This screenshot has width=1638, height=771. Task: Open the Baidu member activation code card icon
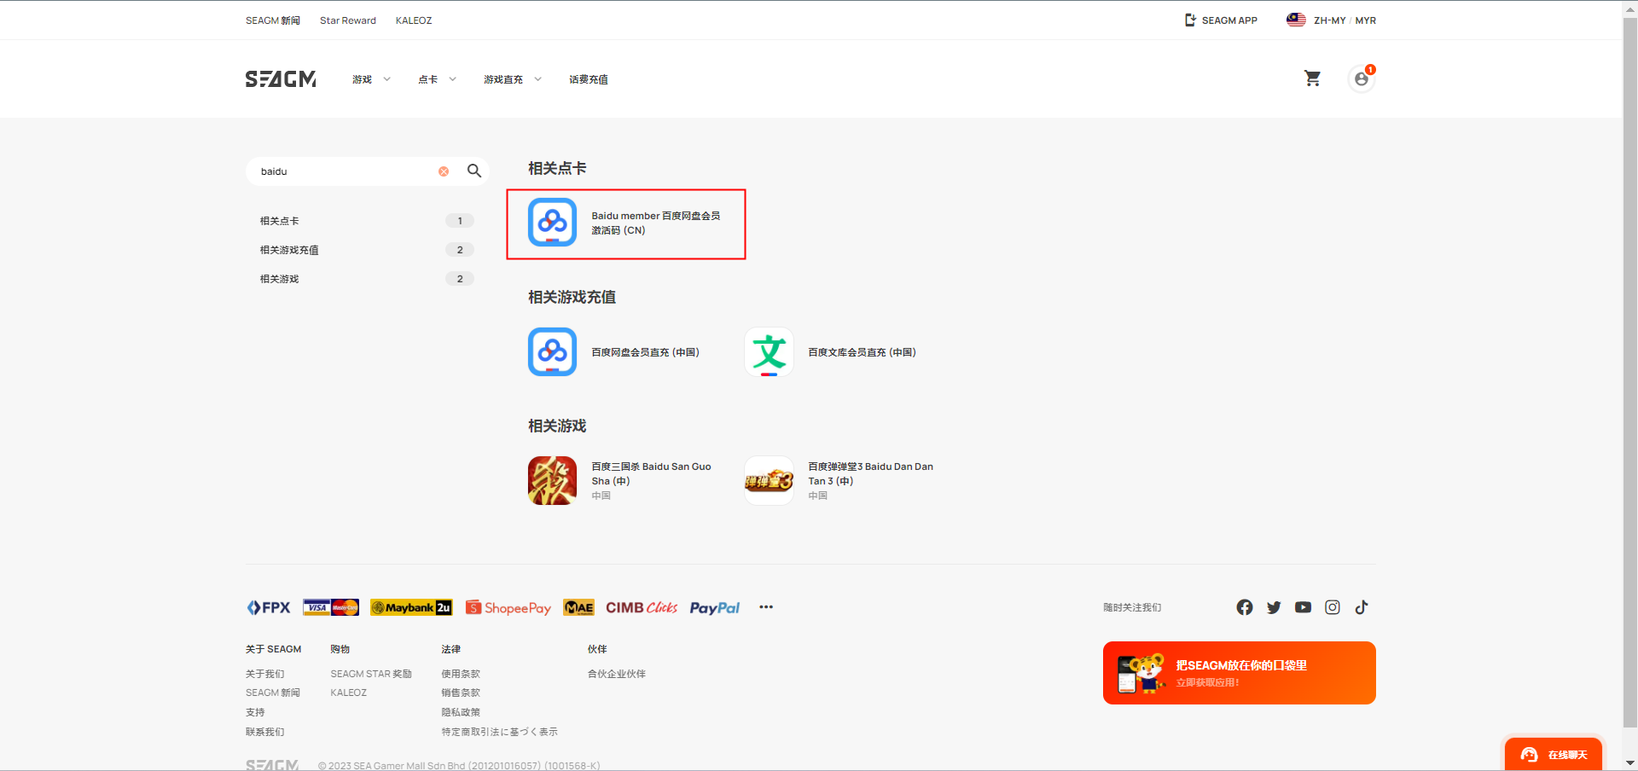click(552, 222)
